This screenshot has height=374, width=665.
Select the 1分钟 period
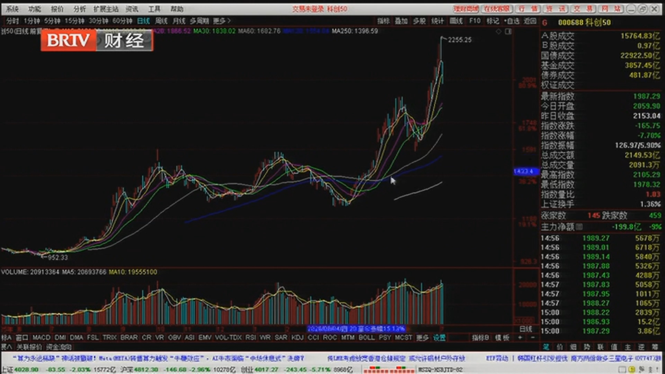click(32, 21)
